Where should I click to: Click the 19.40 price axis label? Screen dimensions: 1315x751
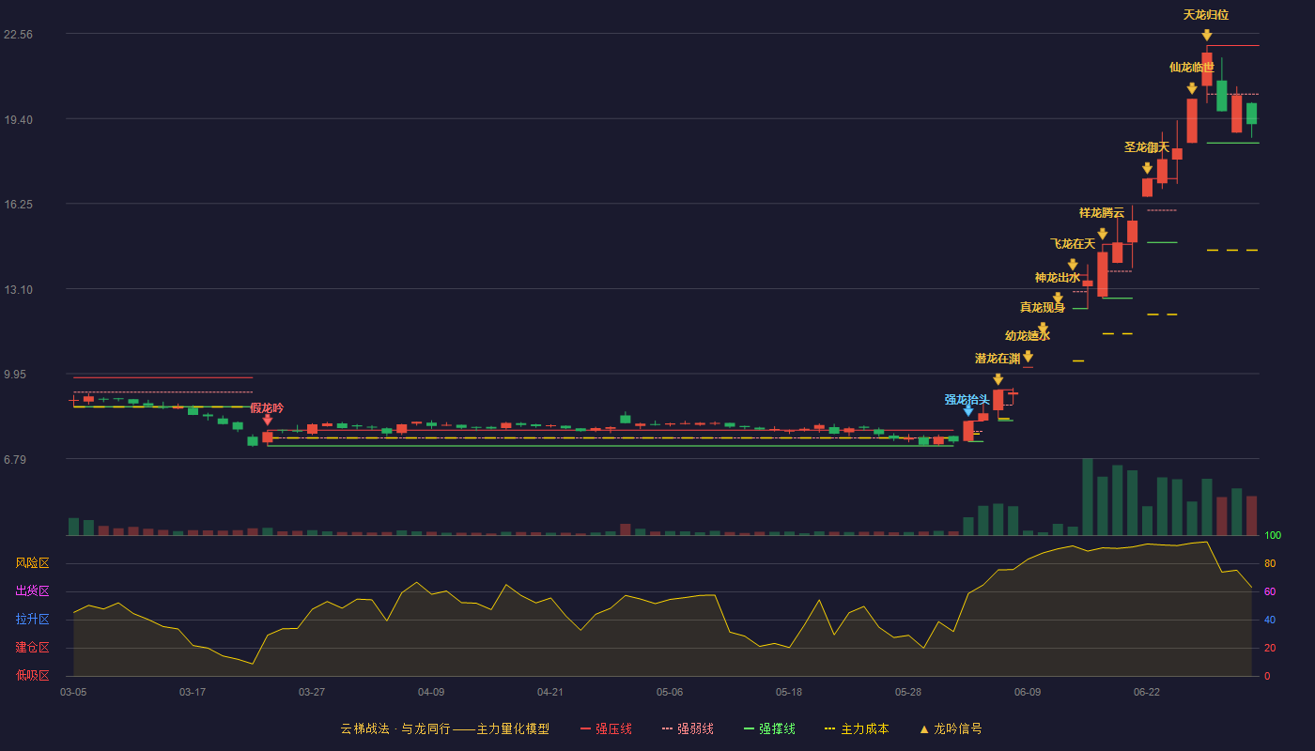point(19,119)
